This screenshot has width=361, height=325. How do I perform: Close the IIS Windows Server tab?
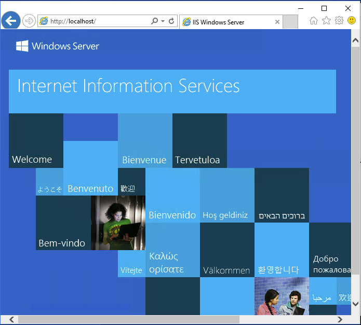[x=277, y=22]
